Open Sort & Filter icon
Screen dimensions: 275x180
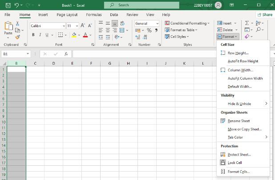click(258, 23)
